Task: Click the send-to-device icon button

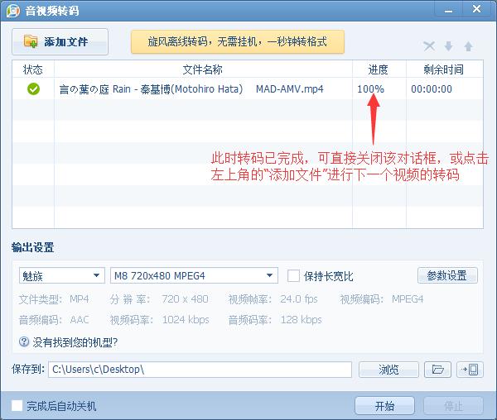Action: coord(470,370)
